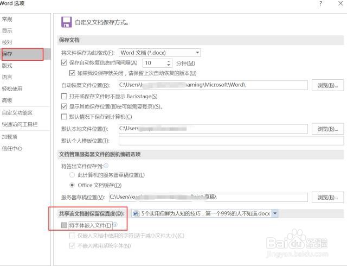Image resolution: width=347 pixels, height=266 pixels.
Task: Click info icon beside 将字体嵌入文件
Action: tap(115, 225)
